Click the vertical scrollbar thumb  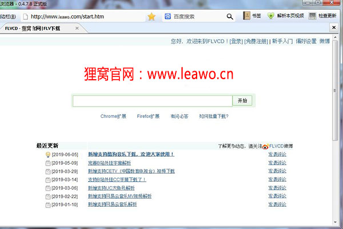point(335,90)
